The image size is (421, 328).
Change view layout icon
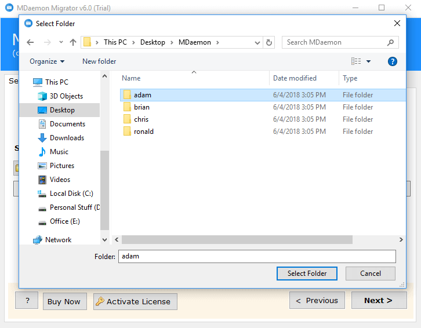(x=356, y=61)
